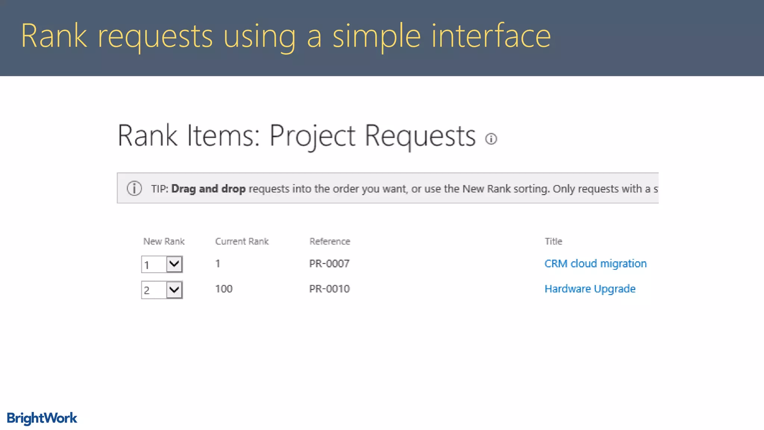Click the info icon beside Project Requests heading
The width and height of the screenshot is (764, 430).
pyautogui.click(x=491, y=139)
